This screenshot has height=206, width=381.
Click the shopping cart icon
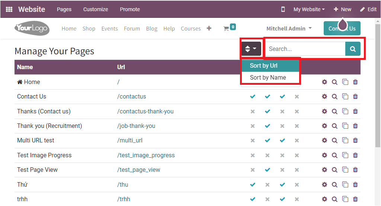click(226, 29)
